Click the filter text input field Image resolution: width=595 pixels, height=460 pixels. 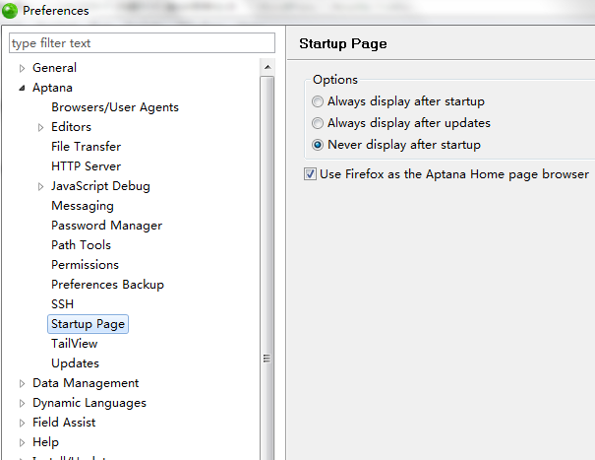pos(142,43)
